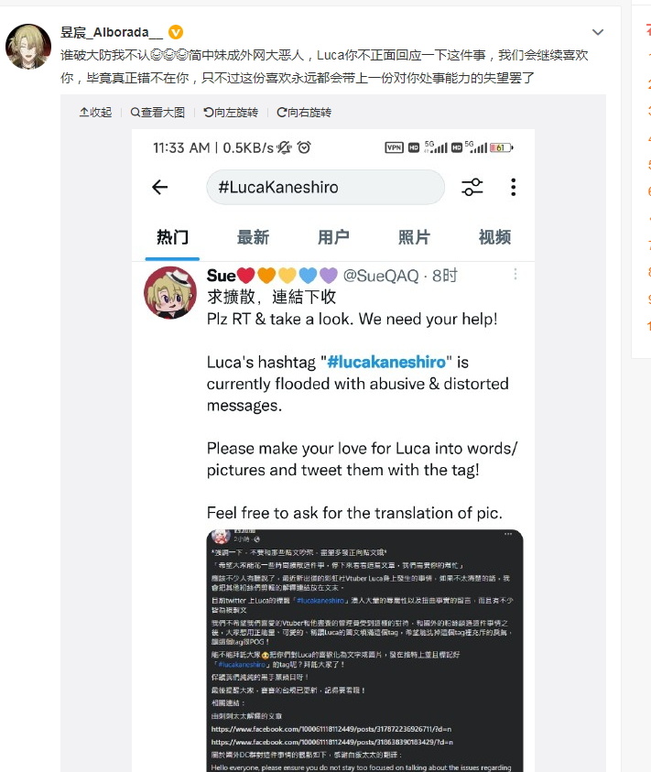This screenshot has height=772, width=651.
Task: Switch to the 视频 tab
Action: (x=495, y=237)
